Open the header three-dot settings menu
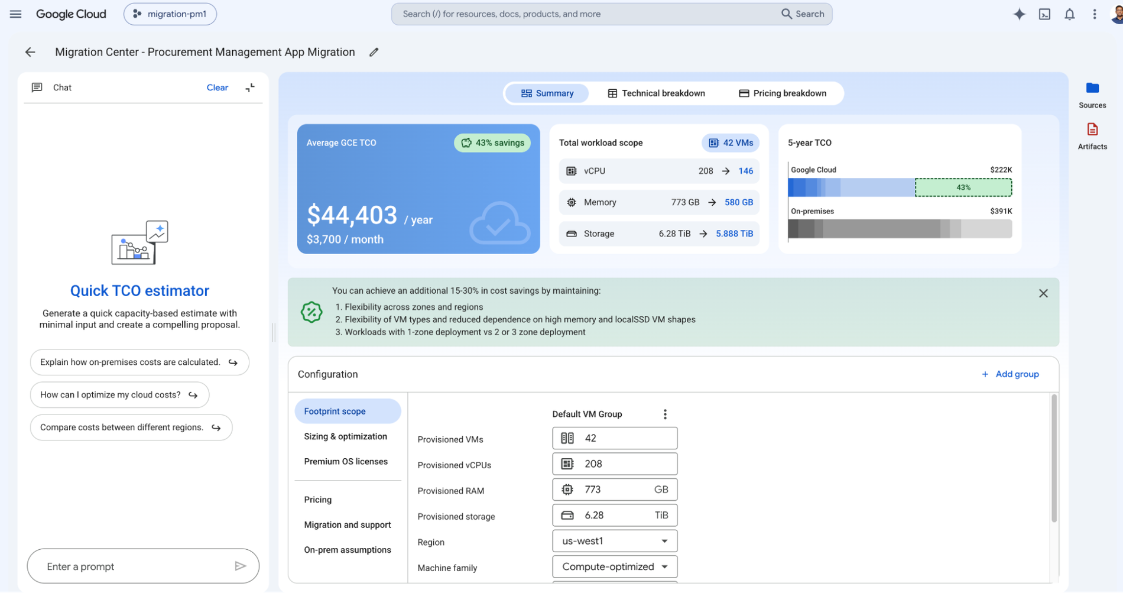This screenshot has width=1123, height=593. click(x=1094, y=14)
